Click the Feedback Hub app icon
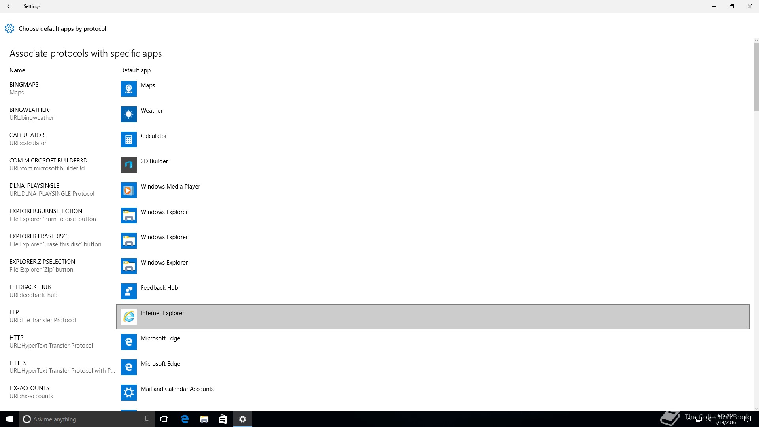Viewport: 759px width, 427px height. tap(128, 291)
